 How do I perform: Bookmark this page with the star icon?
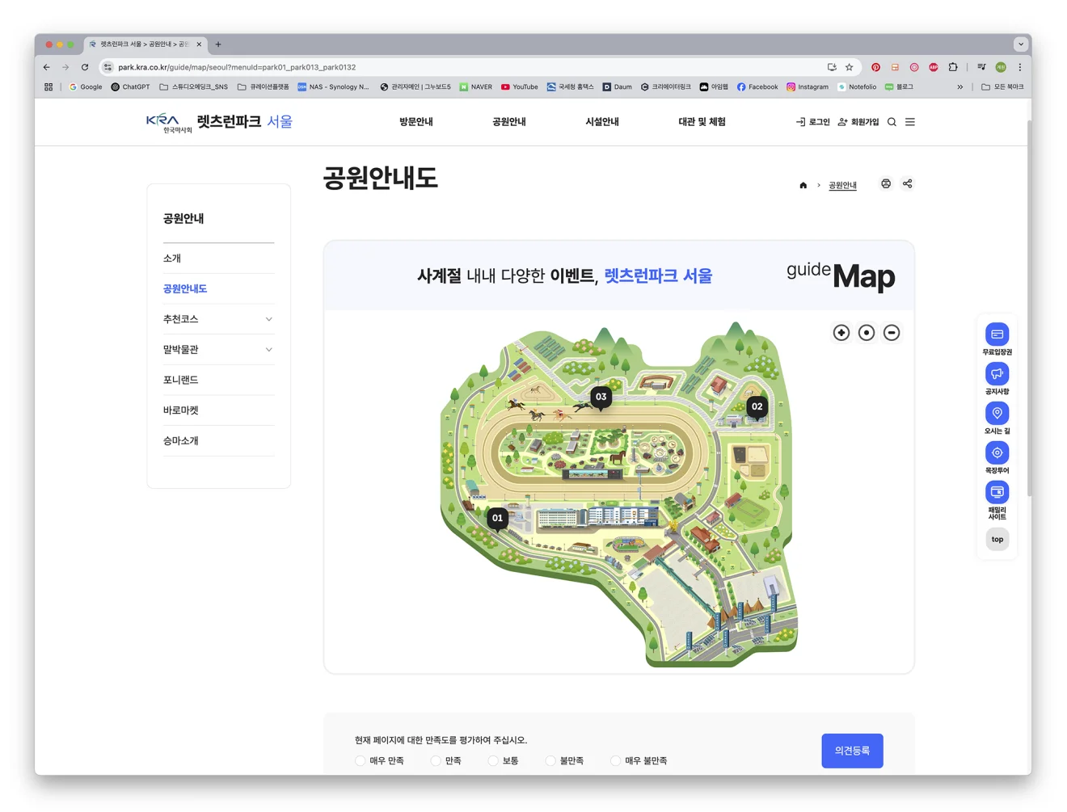850,67
